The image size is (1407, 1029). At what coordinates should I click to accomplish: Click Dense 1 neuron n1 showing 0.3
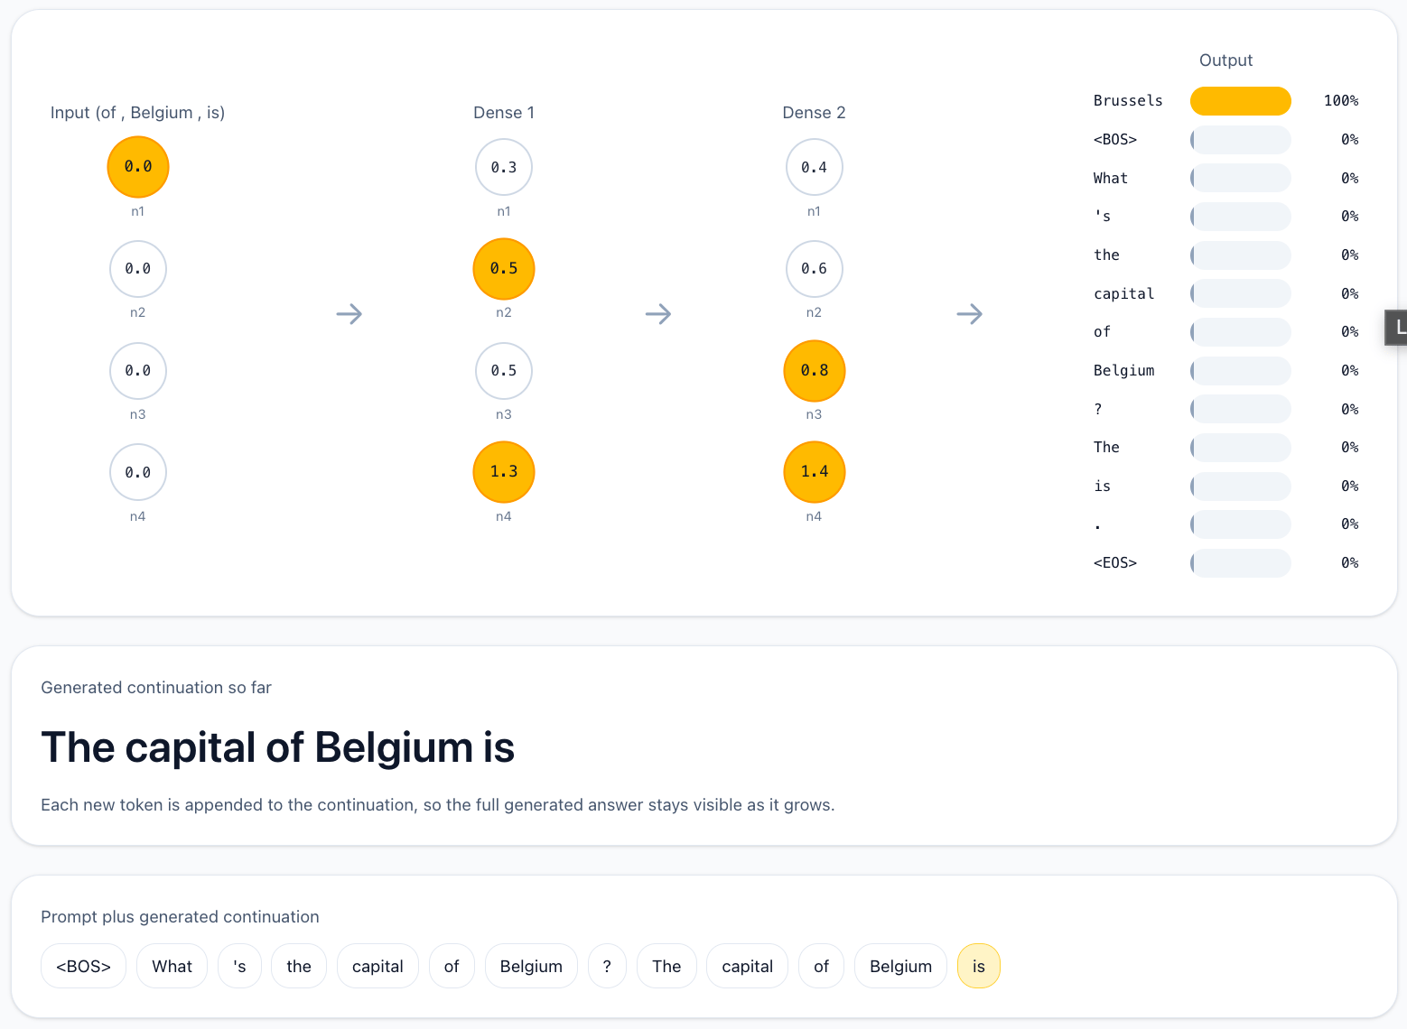coord(504,167)
